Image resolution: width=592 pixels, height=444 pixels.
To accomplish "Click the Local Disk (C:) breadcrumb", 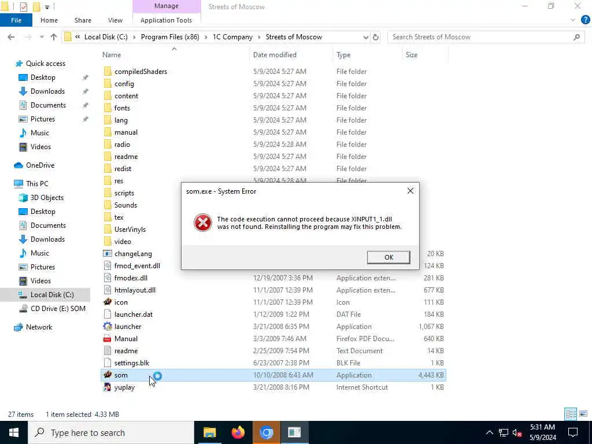I will 106,37.
